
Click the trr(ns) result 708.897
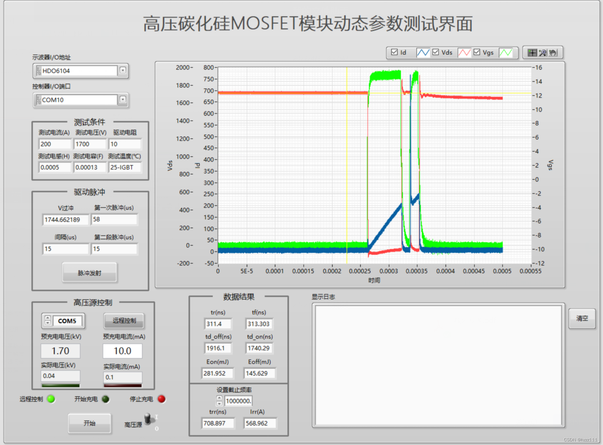pyautogui.click(x=218, y=423)
